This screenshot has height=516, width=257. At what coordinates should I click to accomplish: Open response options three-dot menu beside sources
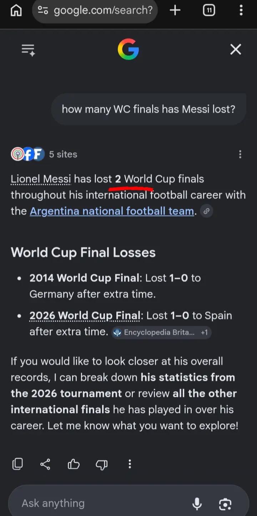[x=240, y=154]
